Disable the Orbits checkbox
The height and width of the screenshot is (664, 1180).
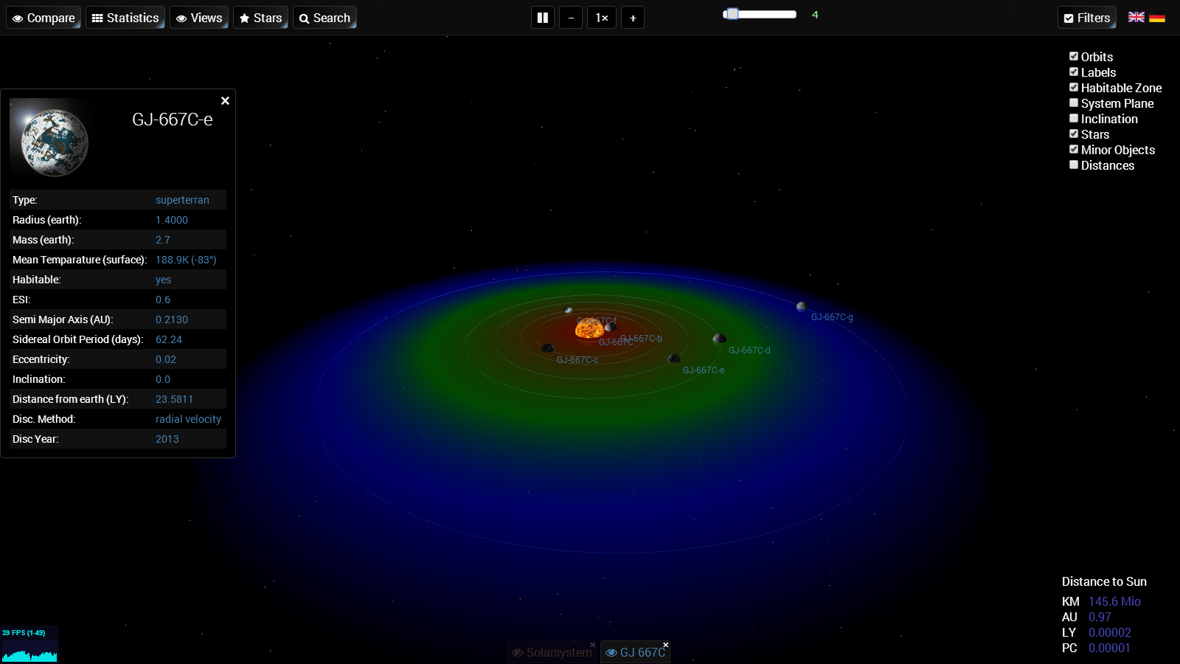click(x=1074, y=56)
